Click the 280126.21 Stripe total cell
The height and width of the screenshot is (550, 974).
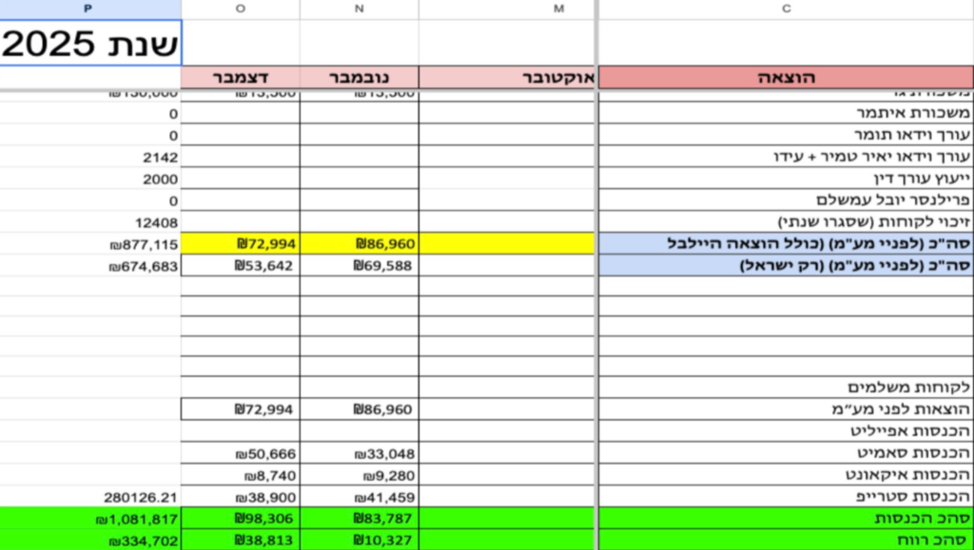pos(90,497)
